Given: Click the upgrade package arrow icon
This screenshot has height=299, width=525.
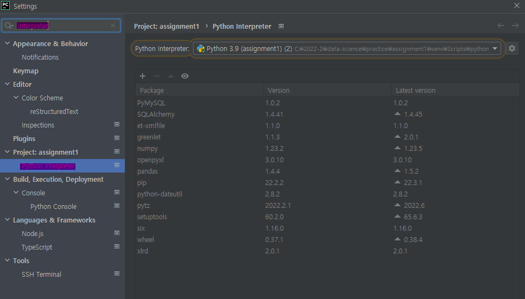Looking at the screenshot, I should tap(171, 76).
